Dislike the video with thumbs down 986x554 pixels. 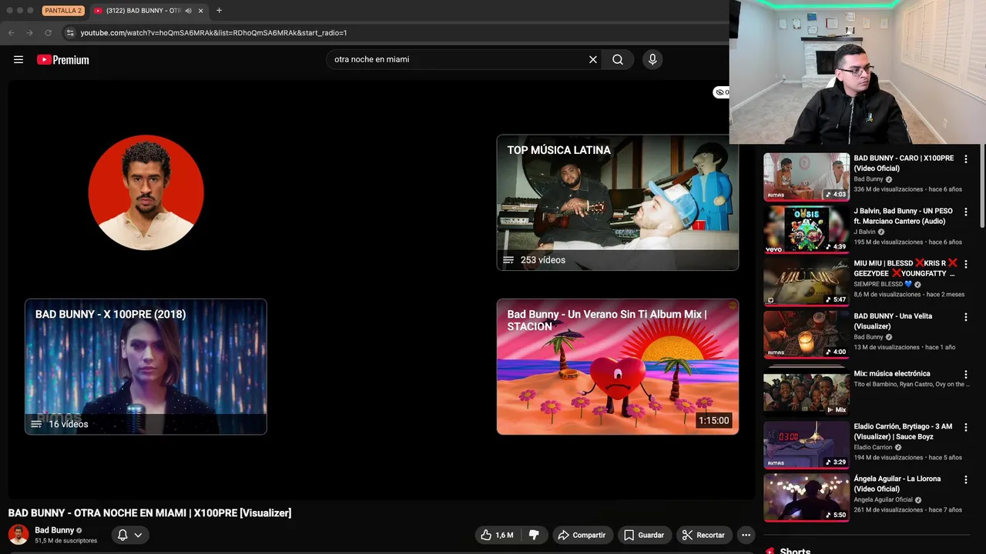click(533, 535)
